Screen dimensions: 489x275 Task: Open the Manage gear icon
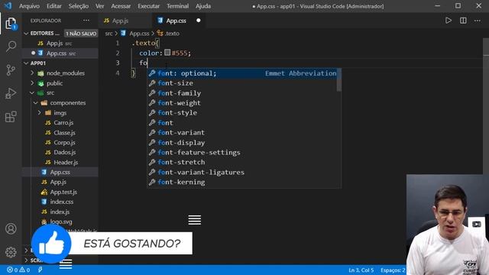(x=11, y=252)
